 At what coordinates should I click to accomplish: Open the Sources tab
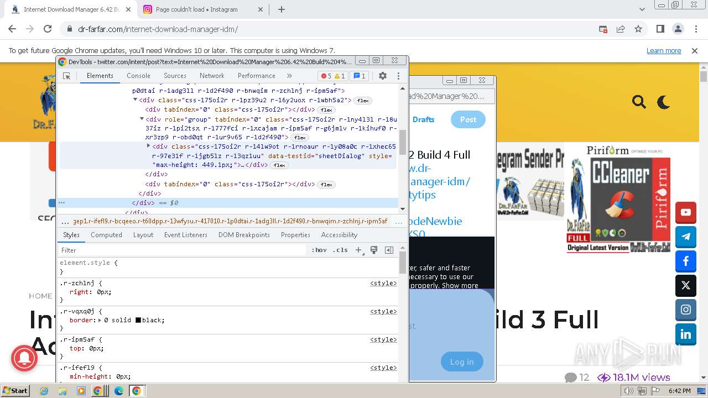[175, 76]
